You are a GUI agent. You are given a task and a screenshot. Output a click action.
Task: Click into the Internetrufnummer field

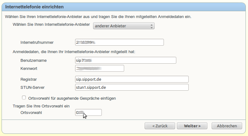tap(119, 42)
